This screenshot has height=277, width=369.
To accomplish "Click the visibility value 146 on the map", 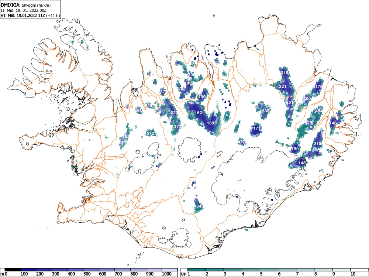I will (333, 123).
